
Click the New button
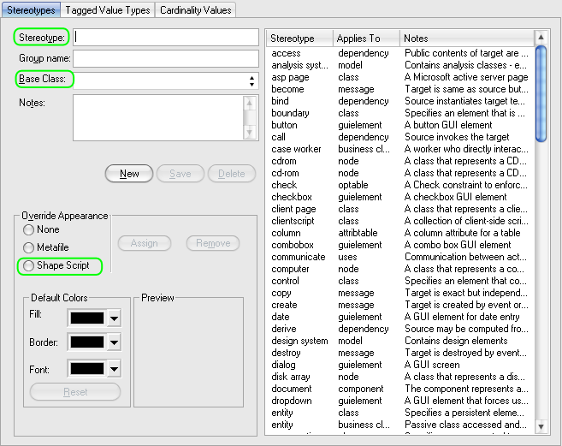click(x=129, y=174)
